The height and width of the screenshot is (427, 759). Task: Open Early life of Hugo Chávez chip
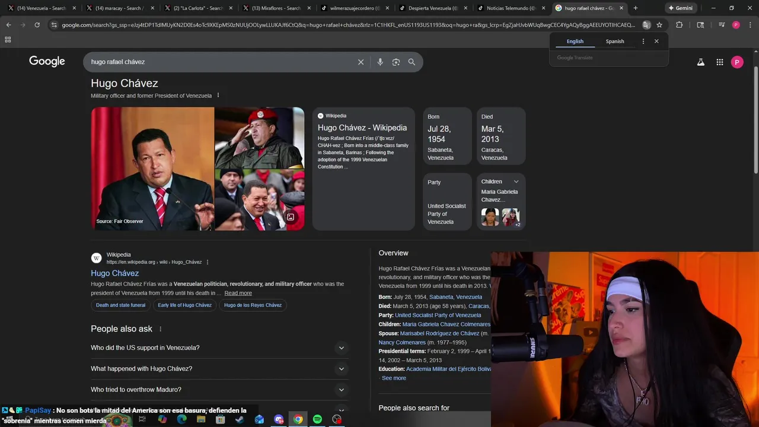tap(184, 305)
